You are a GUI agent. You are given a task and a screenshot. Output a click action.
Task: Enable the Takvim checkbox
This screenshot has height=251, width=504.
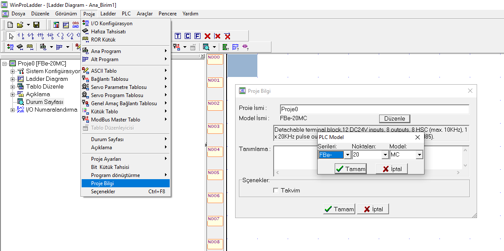click(275, 190)
